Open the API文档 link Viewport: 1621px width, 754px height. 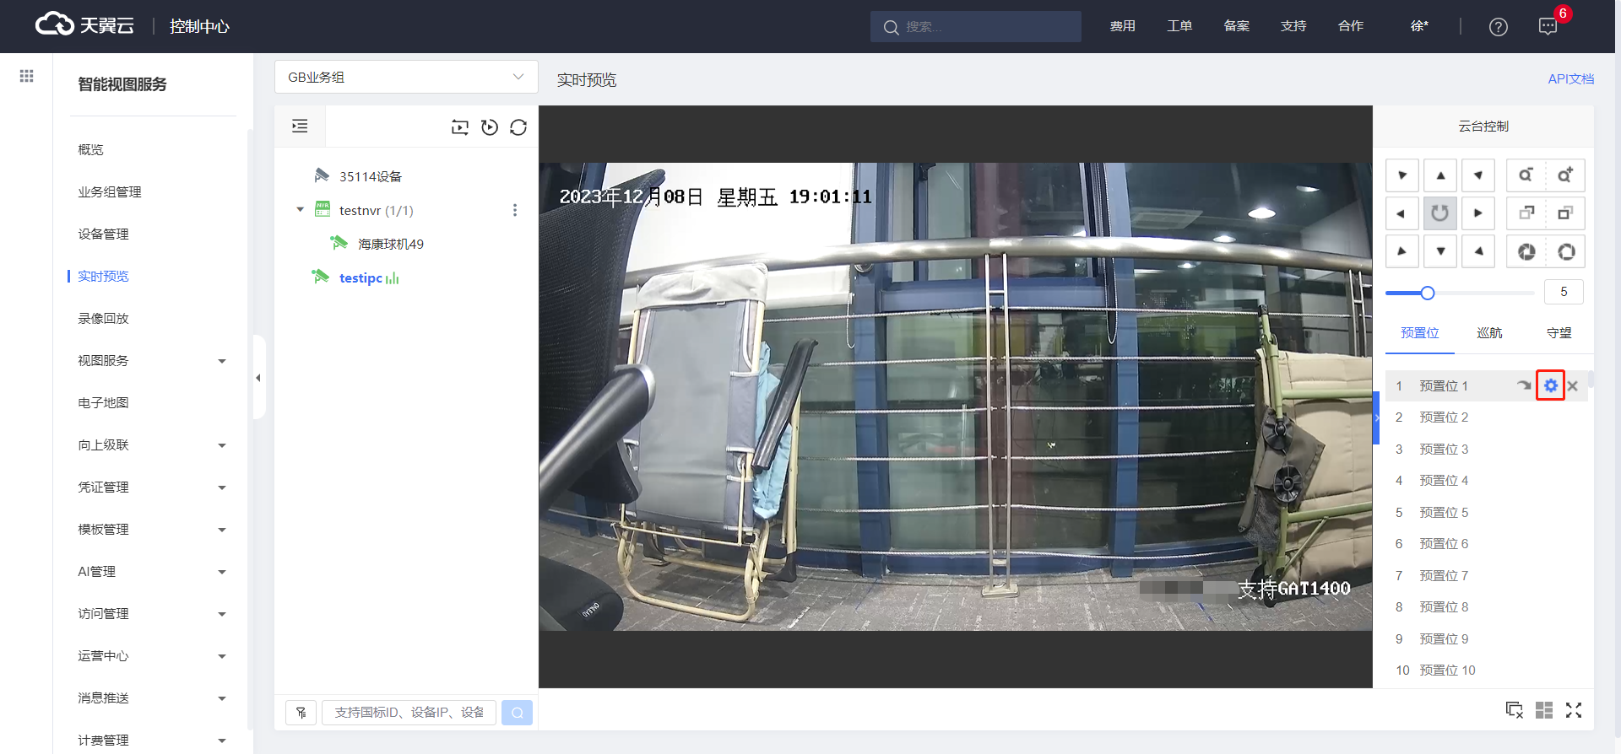point(1570,78)
